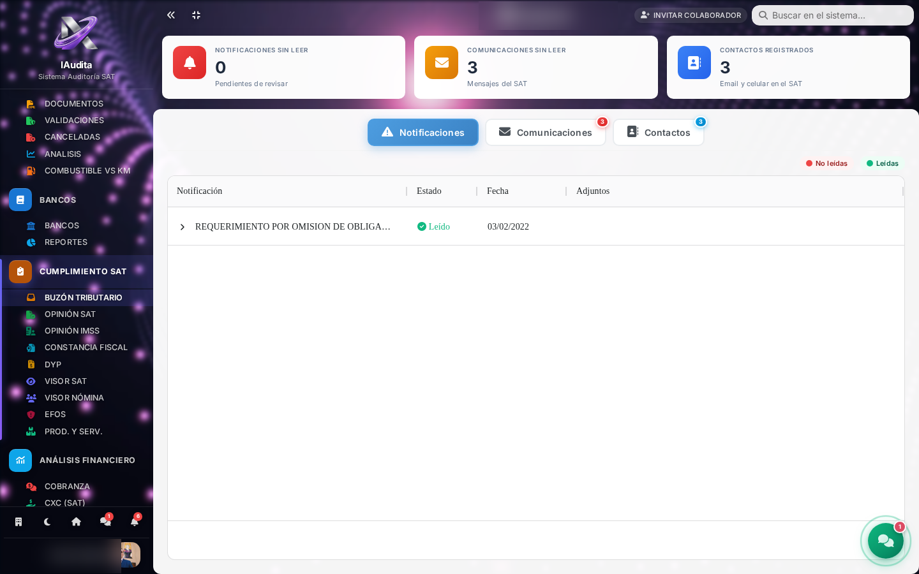
Task: Open the green floating chat bubble
Action: point(886,541)
